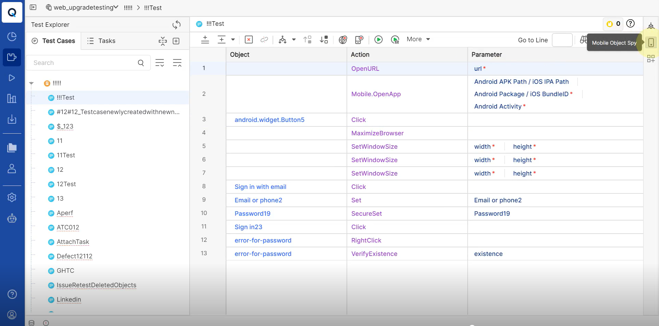Click the Sign in with email object

260,187
